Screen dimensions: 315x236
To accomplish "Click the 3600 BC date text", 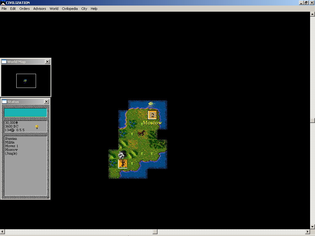I will click(12, 126).
